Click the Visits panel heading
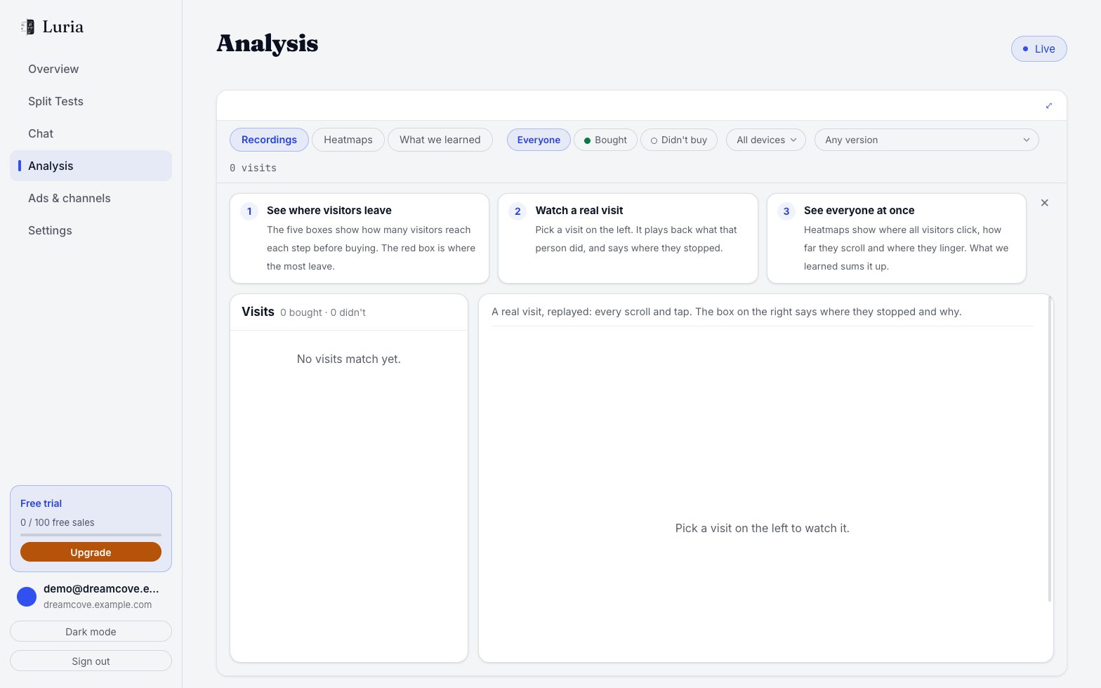Screen dimensions: 1101x688 258,312
